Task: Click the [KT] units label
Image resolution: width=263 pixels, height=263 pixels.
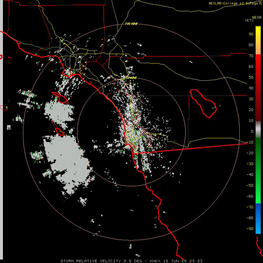Action: tap(249, 20)
